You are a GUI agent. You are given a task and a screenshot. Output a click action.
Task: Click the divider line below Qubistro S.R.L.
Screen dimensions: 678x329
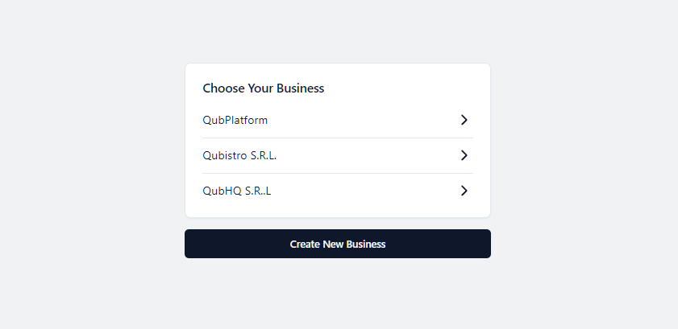coord(338,173)
